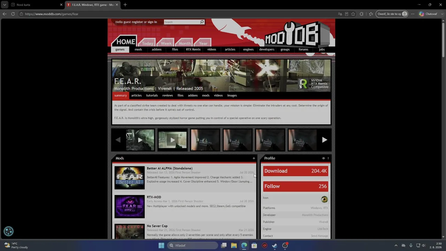This screenshot has height=251, width=446.
Task: Open Task View on the taskbar
Action: pyautogui.click(x=224, y=245)
